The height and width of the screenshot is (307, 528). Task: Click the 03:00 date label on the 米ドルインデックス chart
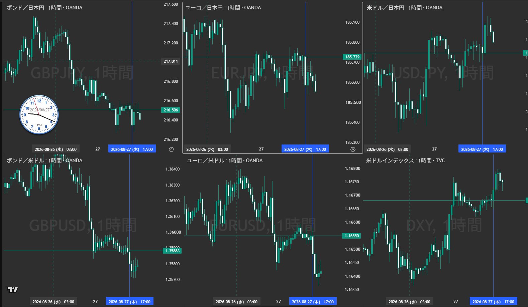click(x=409, y=302)
